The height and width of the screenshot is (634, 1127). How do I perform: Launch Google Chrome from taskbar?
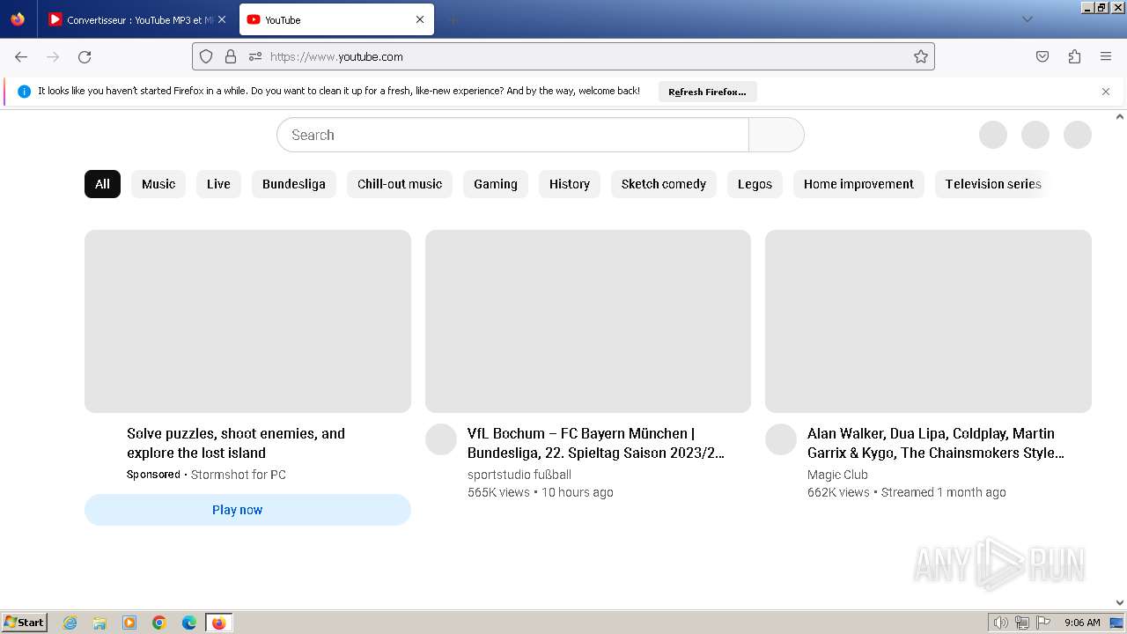pos(159,623)
